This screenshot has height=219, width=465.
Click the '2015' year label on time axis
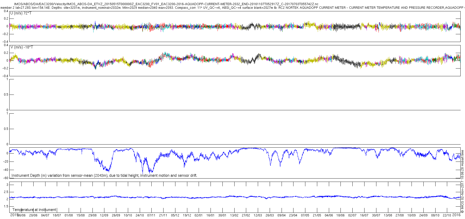[14, 215]
